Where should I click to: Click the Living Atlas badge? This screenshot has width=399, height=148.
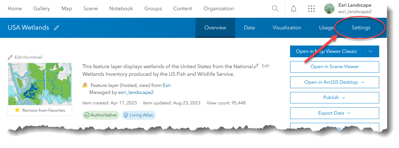click(x=138, y=115)
